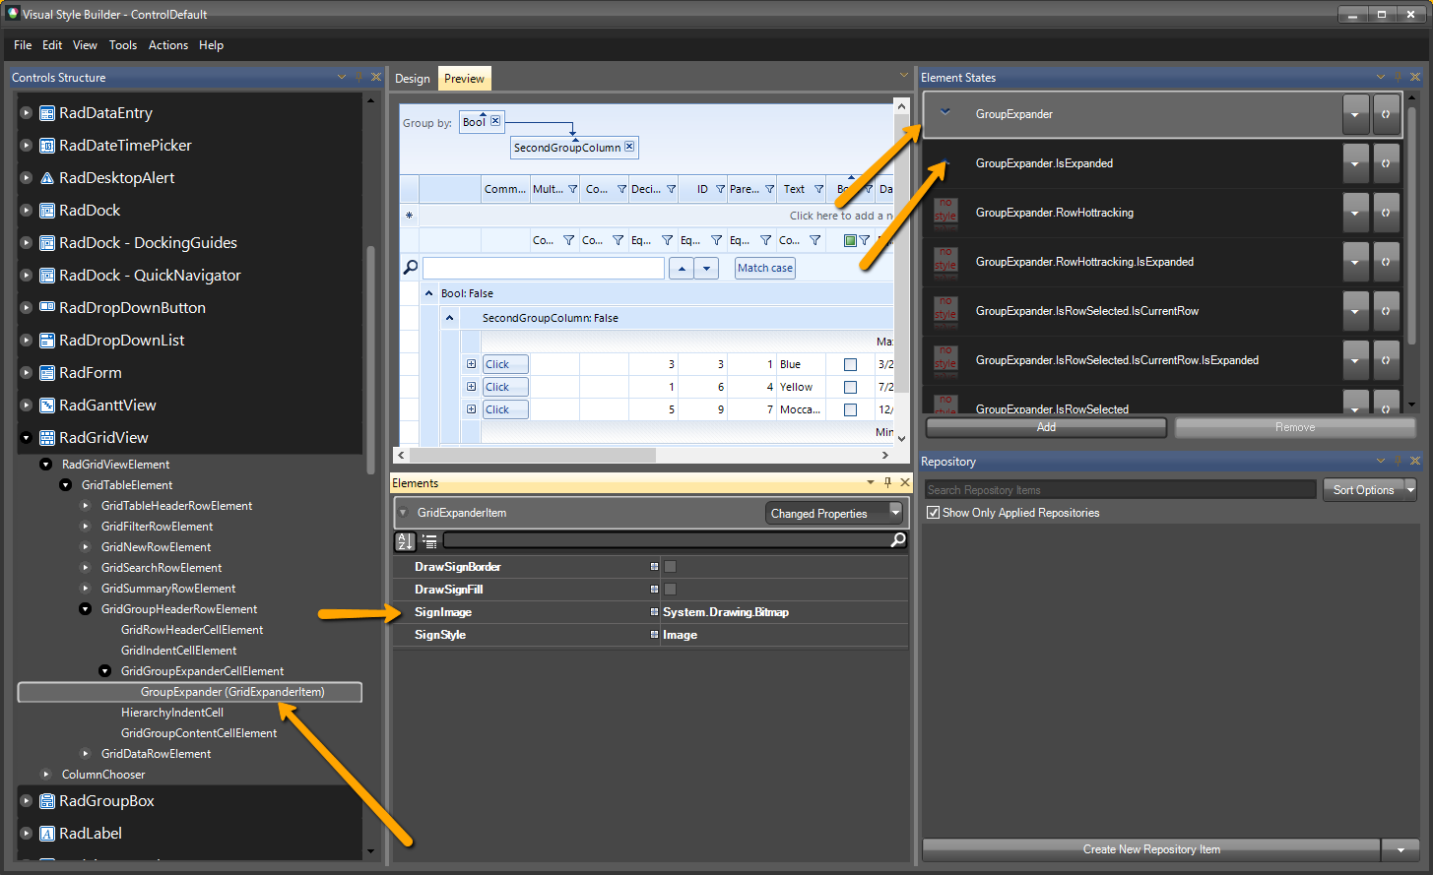The image size is (1433, 875).
Task: Click the RadDateTimePicker control icon
Action: click(x=47, y=146)
